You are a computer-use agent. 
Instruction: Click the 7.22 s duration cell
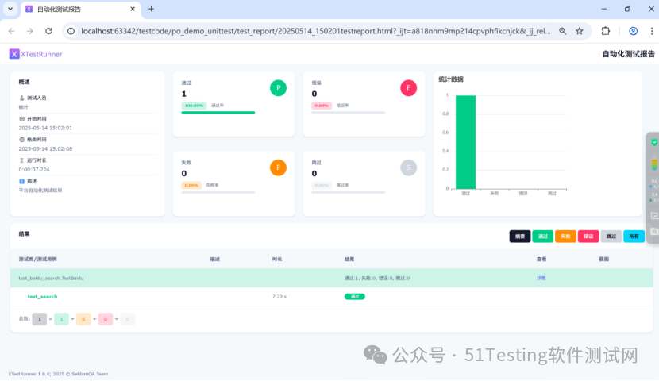[x=279, y=297]
